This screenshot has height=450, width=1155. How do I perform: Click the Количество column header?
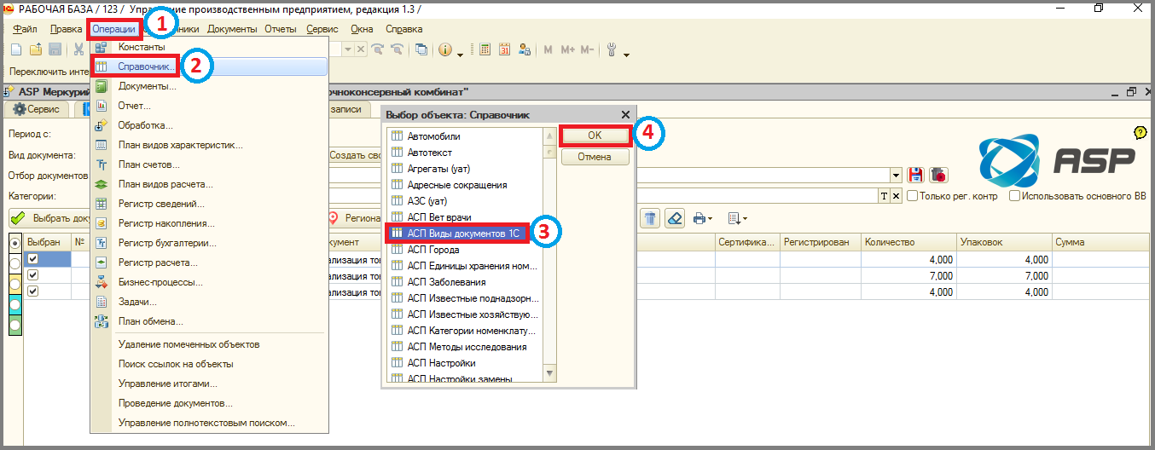[908, 243]
